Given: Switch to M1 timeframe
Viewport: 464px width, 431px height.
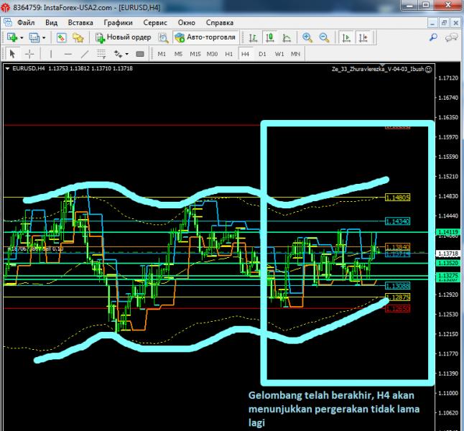Looking at the screenshot, I should point(162,54).
